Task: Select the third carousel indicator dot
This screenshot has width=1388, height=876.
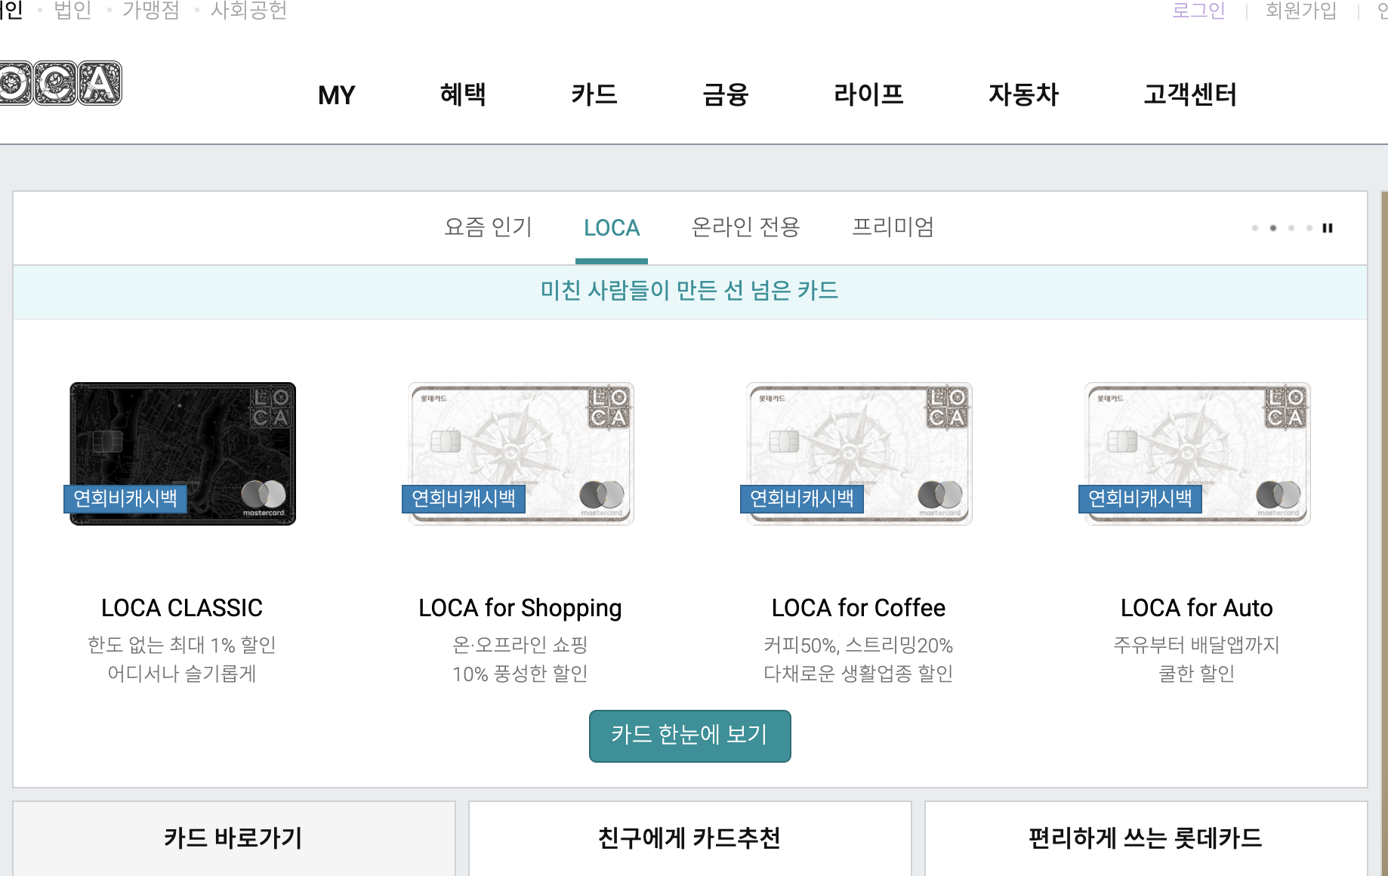Action: pyautogui.click(x=1291, y=228)
